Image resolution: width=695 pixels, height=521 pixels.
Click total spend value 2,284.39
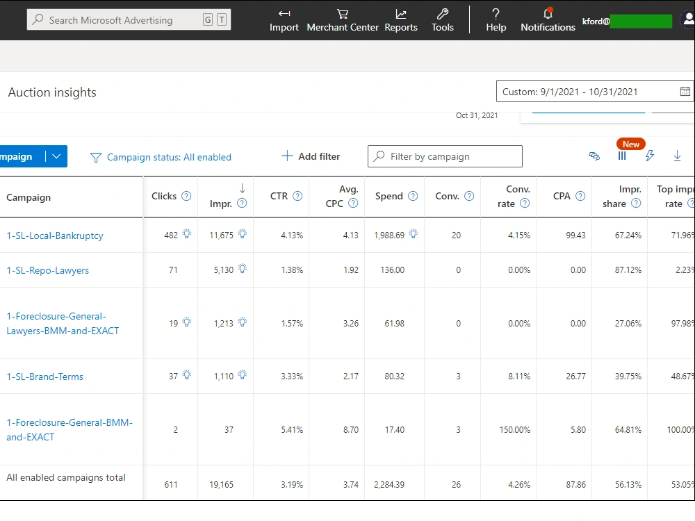pyautogui.click(x=389, y=485)
